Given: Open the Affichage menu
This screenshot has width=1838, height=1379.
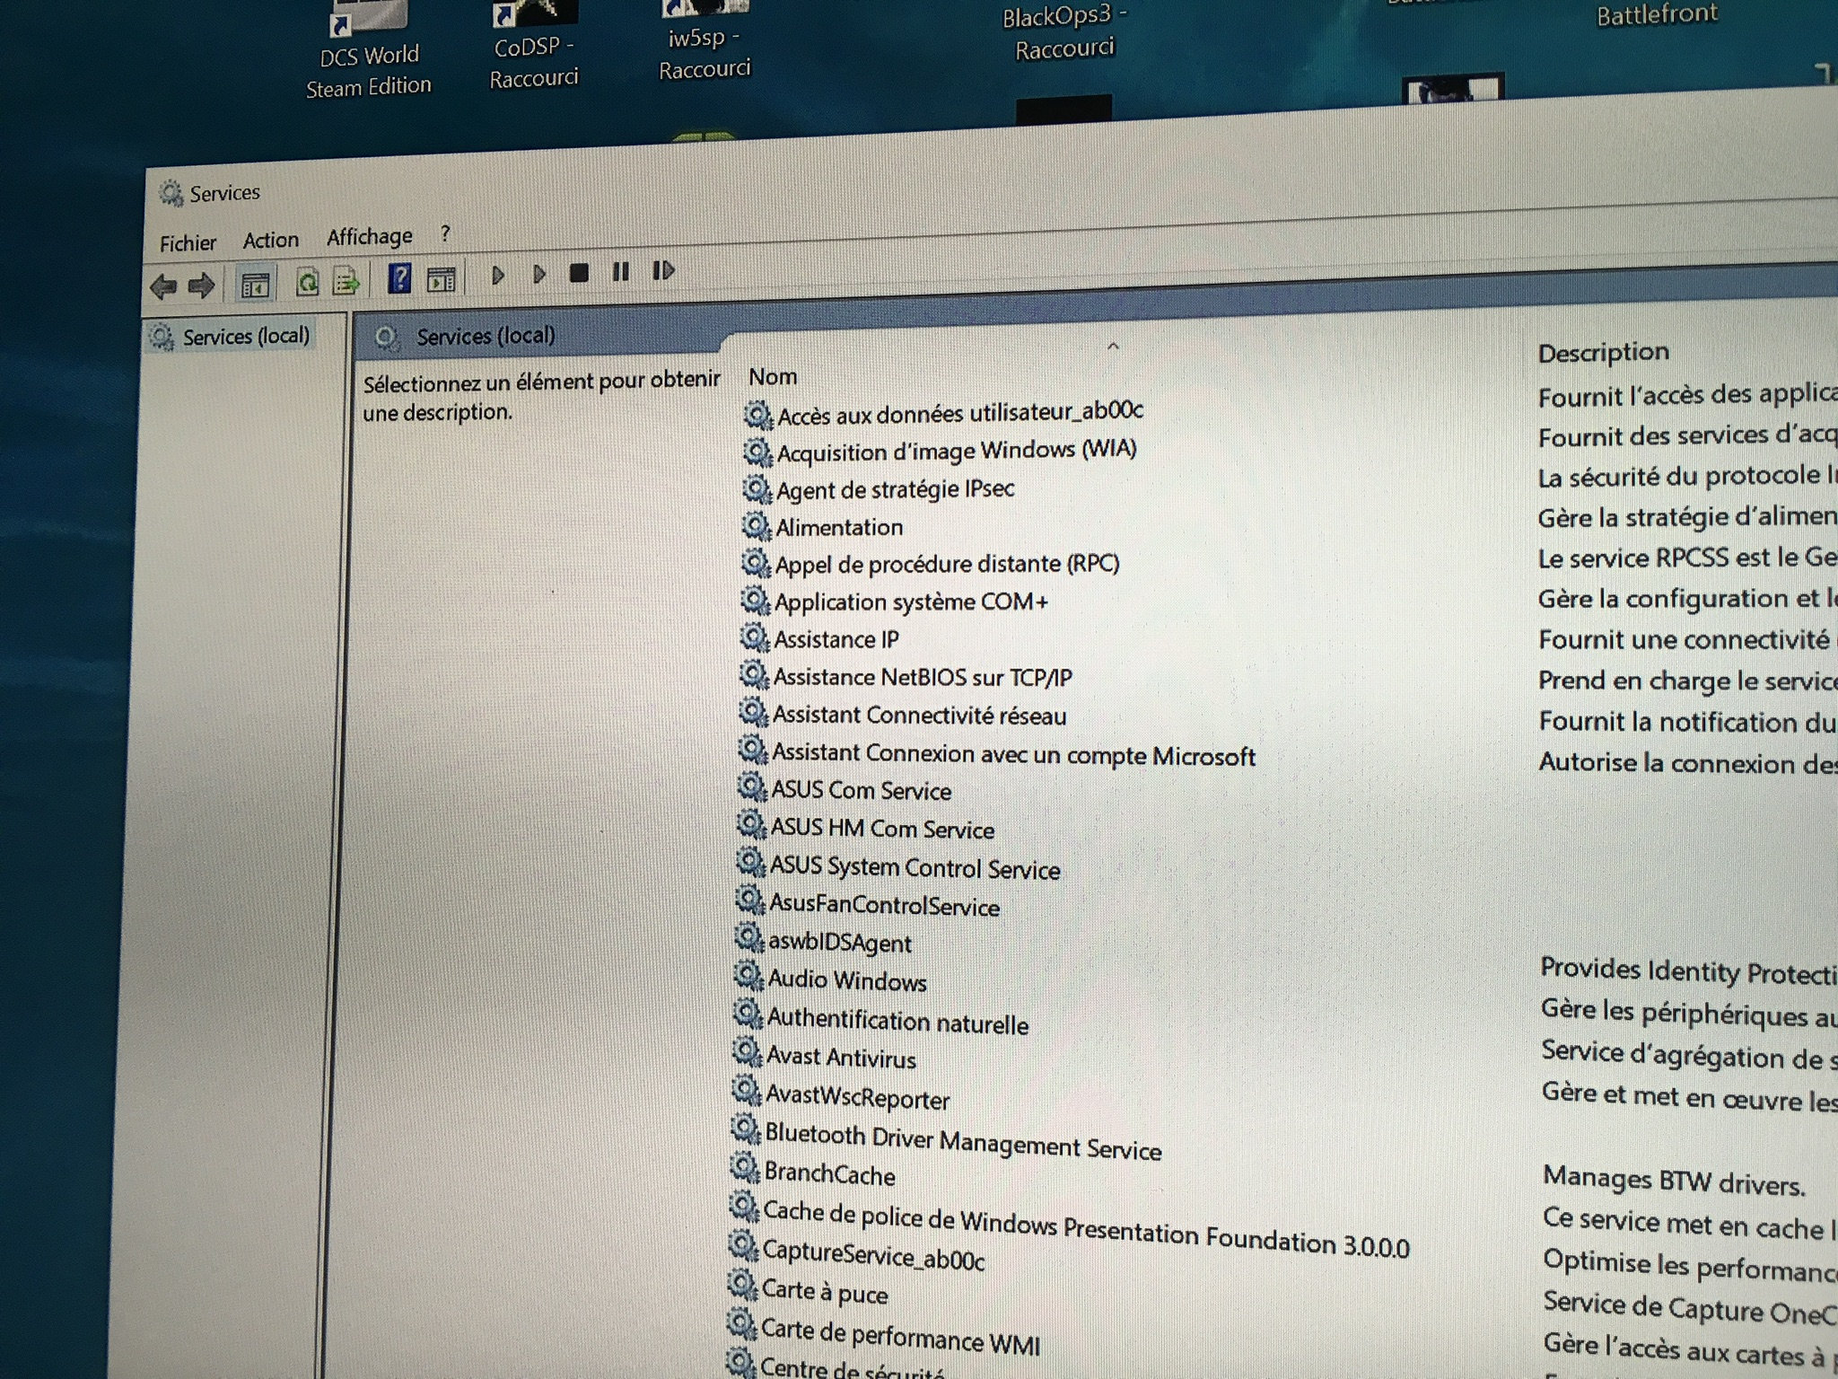Looking at the screenshot, I should 369,237.
